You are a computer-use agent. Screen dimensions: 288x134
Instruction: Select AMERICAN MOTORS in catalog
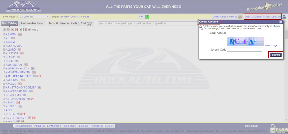pyautogui.click(x=19, y=76)
